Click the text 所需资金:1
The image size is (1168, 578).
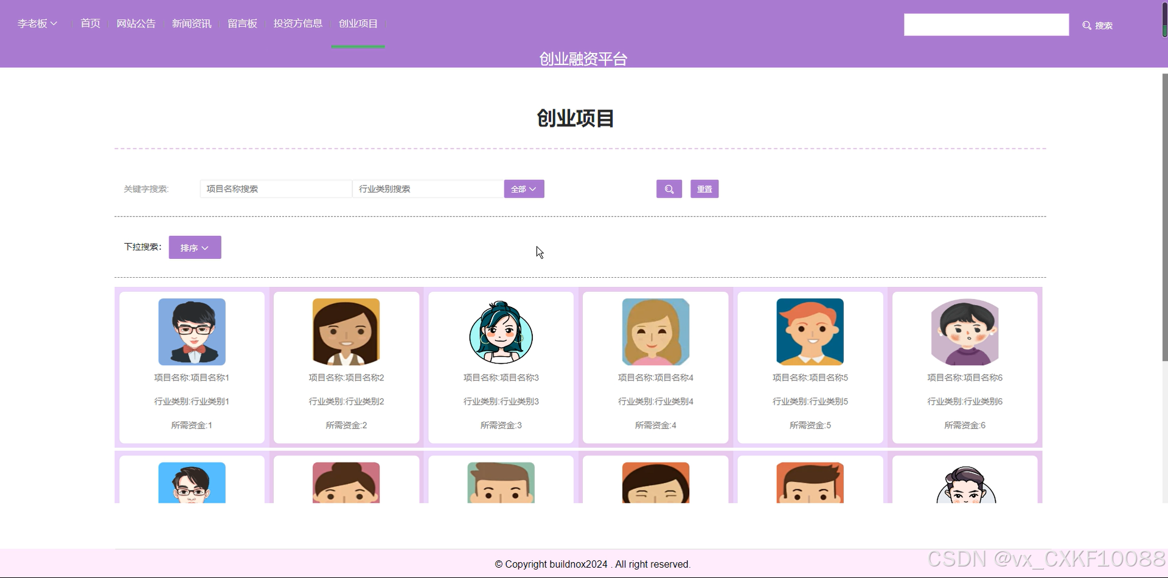click(x=192, y=425)
